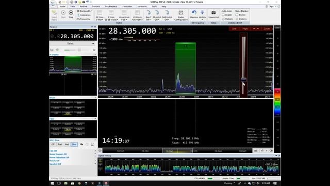Open RF Gain dropdown

pyautogui.click(x=100, y=16)
